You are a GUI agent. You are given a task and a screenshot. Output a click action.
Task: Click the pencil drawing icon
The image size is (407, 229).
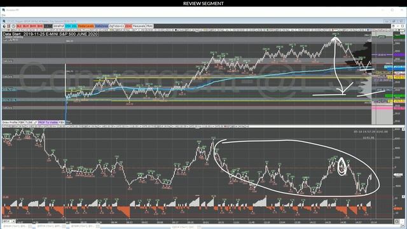36,122
